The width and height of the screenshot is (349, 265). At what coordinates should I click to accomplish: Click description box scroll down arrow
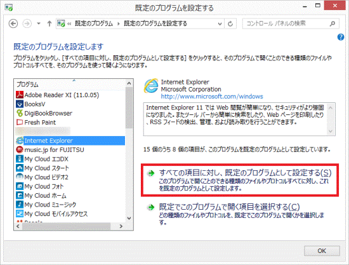pos(331,131)
